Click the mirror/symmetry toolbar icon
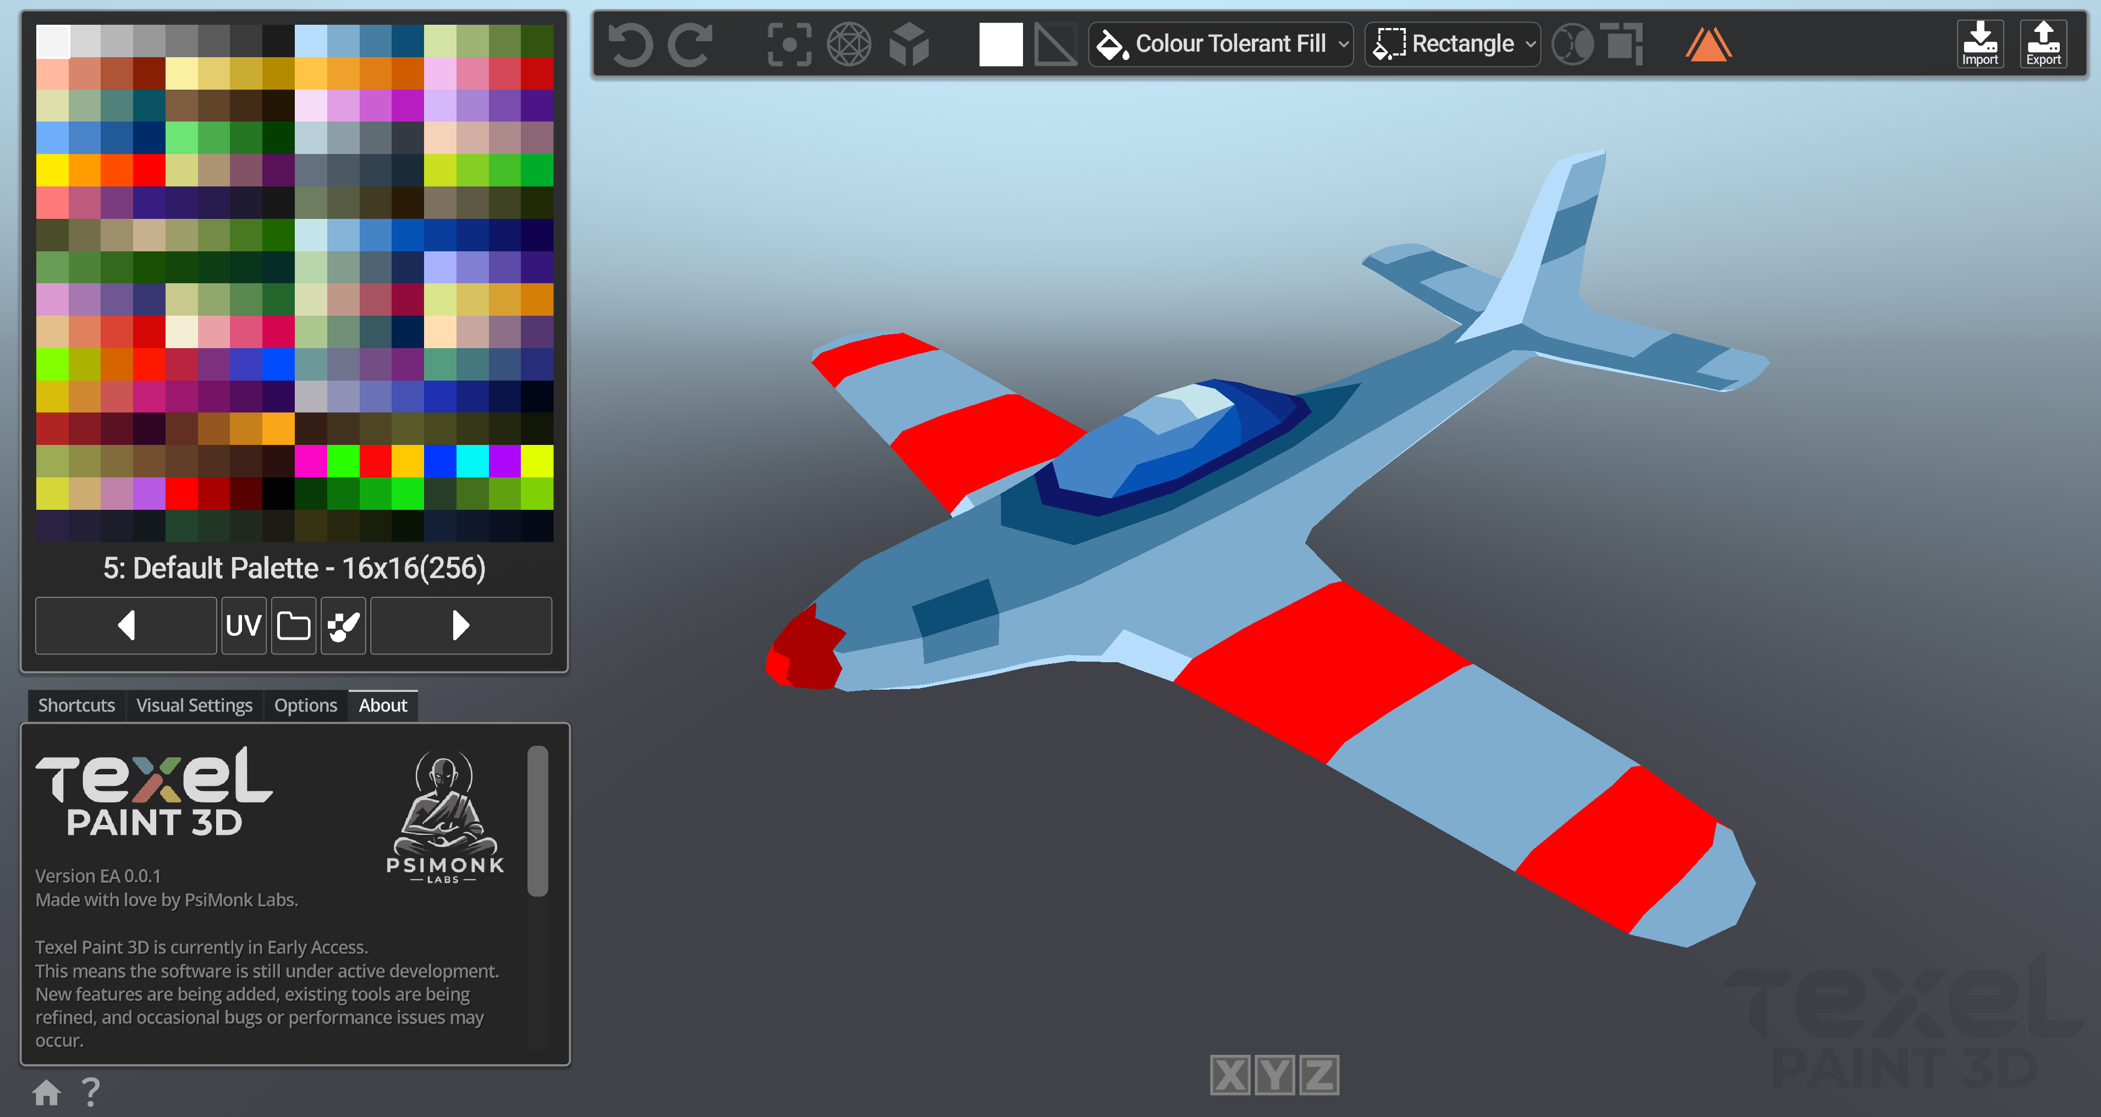This screenshot has height=1117, width=2101. [x=1572, y=43]
